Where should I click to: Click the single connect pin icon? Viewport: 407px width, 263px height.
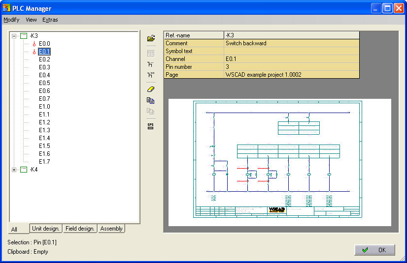click(150, 64)
